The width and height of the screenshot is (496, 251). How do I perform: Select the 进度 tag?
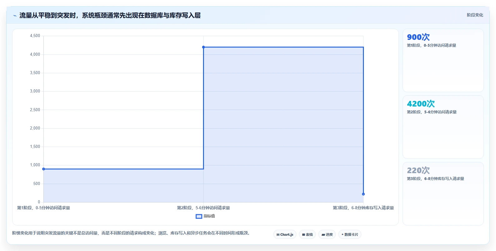tap(327, 234)
